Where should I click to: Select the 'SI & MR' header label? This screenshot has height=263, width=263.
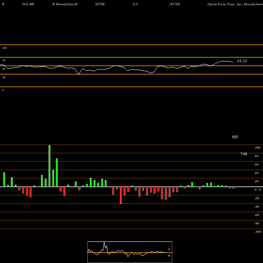28,4
